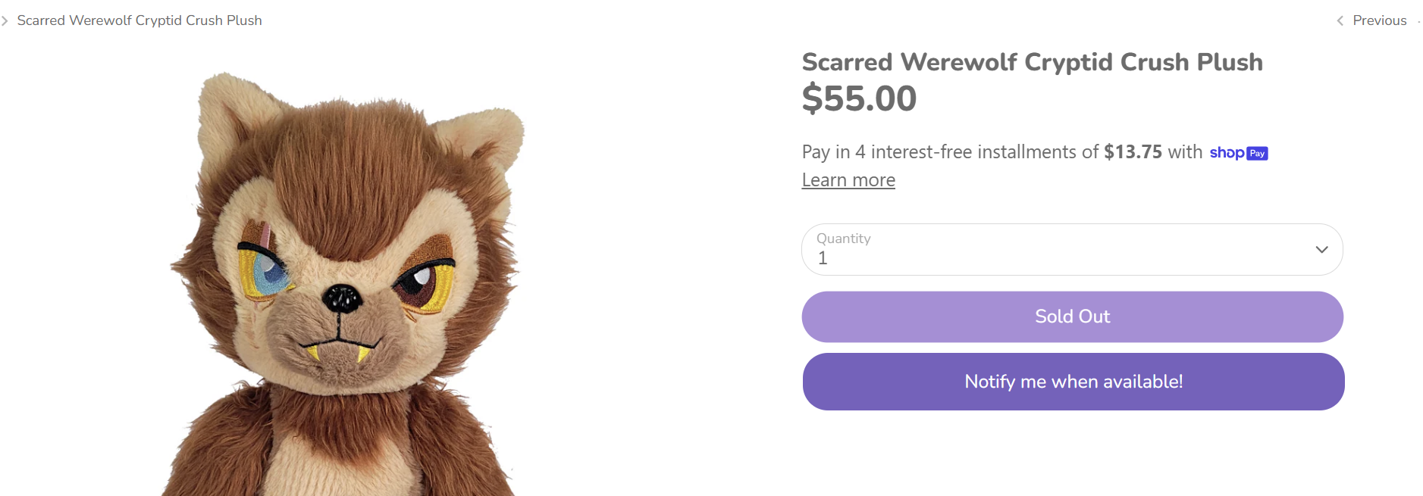Go to the Previous product
This screenshot has height=496, width=1423.
[1379, 20]
